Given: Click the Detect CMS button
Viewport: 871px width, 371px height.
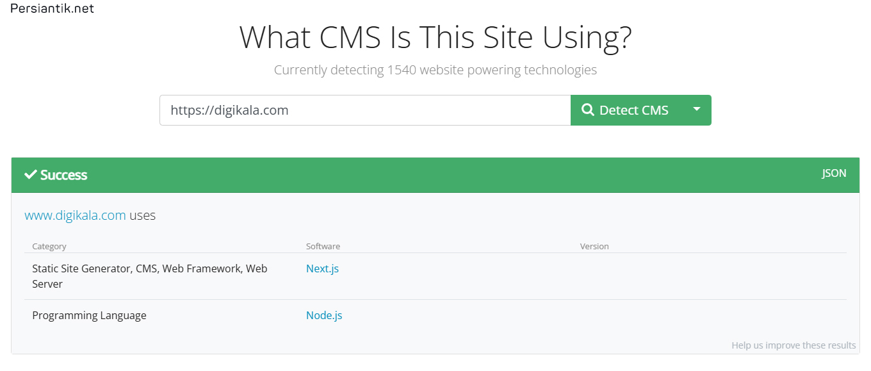Looking at the screenshot, I should pos(626,110).
